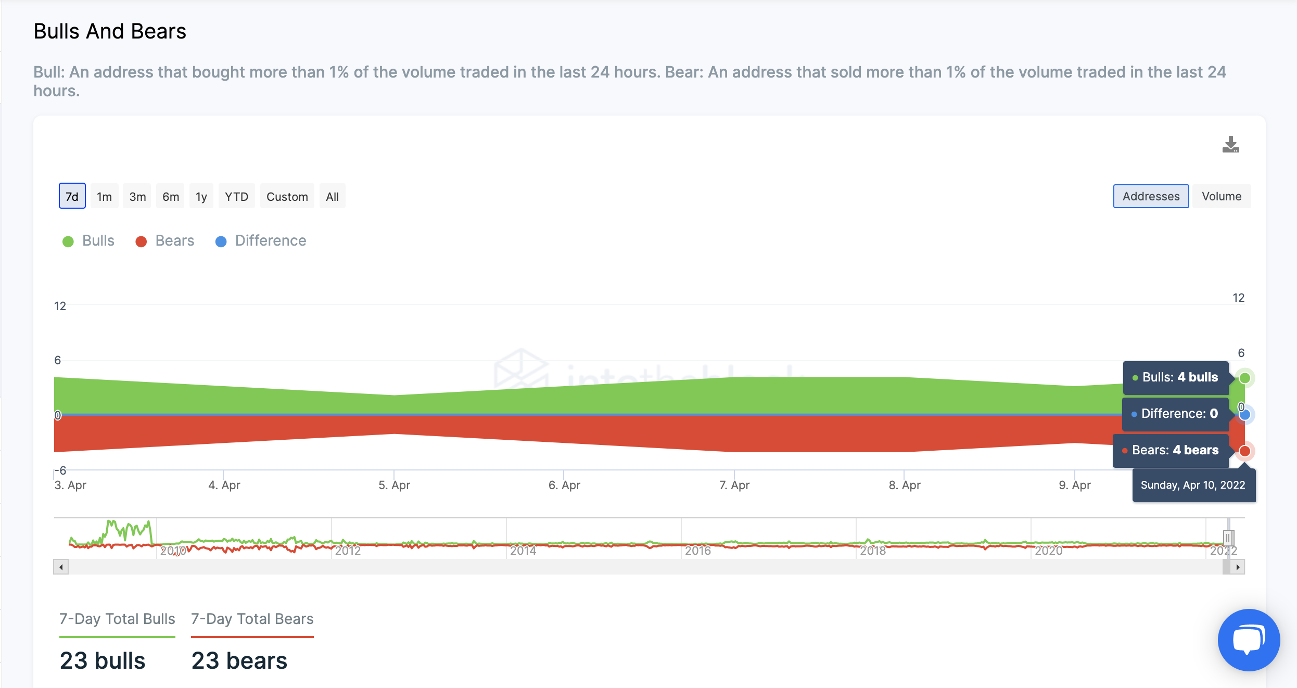Screen dimensions: 1297x688
Task: Expand the All time range selector
Action: (333, 196)
